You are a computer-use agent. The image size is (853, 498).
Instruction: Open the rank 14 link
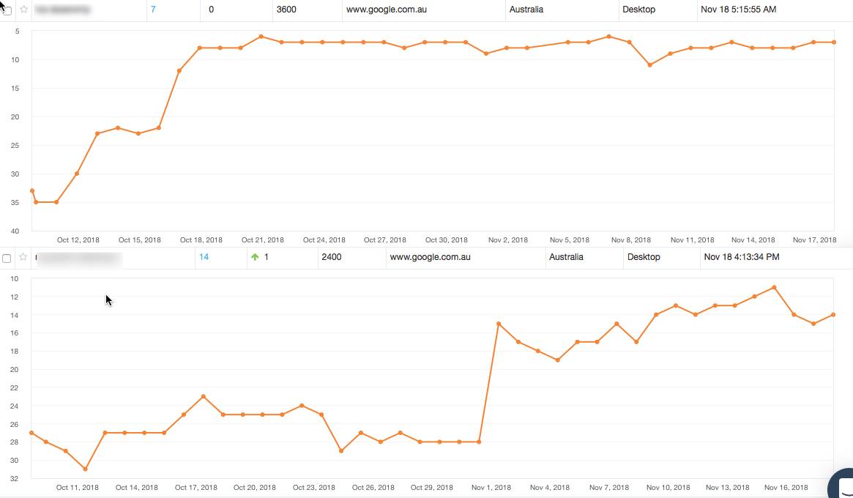(x=204, y=257)
